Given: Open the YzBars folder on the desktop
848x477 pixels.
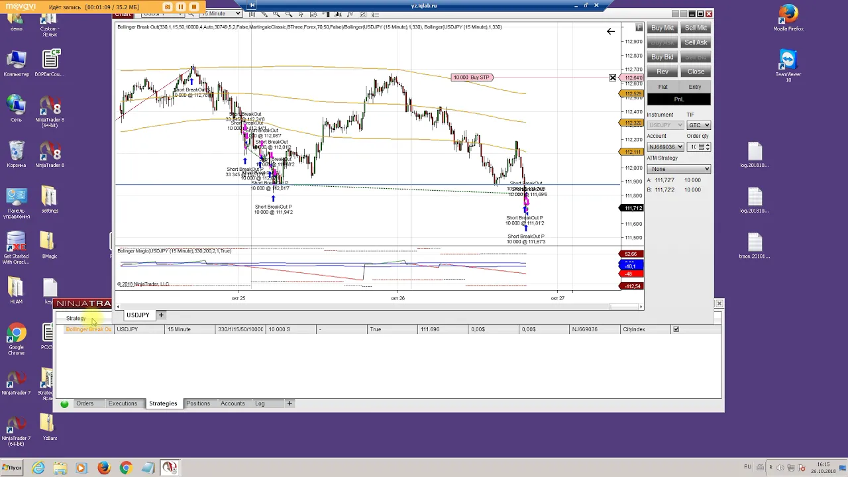Looking at the screenshot, I should 50,427.
